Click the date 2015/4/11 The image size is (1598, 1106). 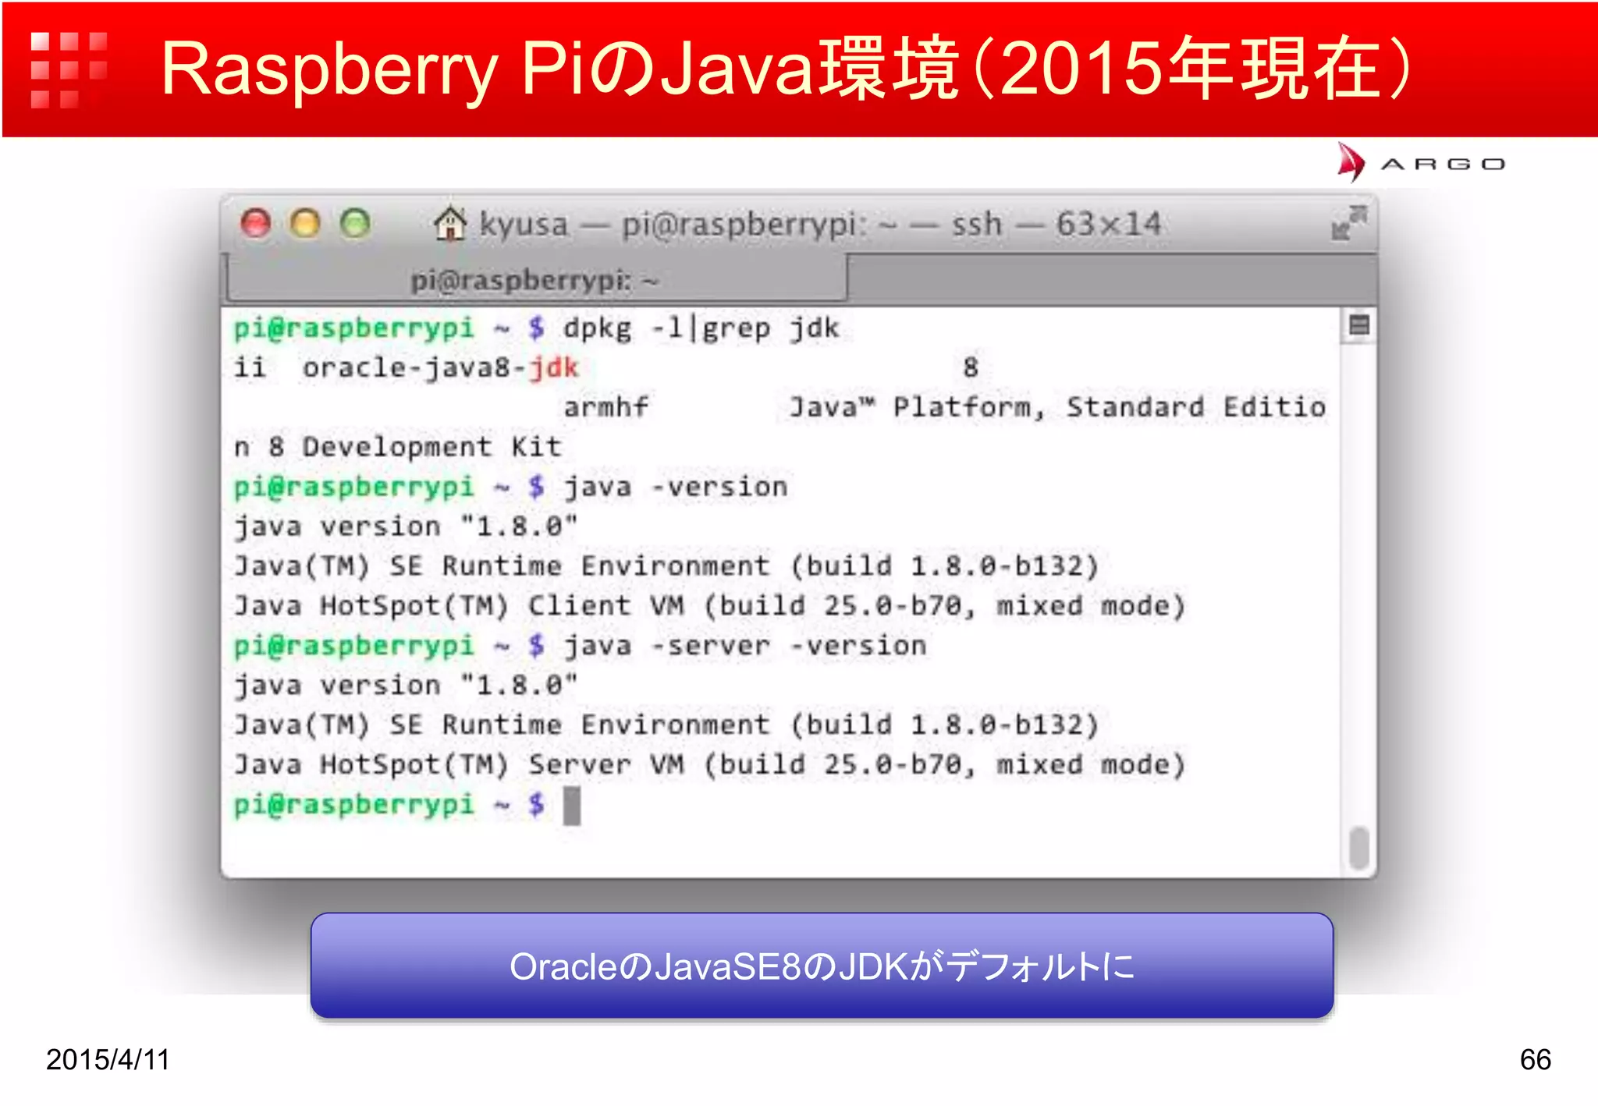pyautogui.click(x=108, y=1059)
